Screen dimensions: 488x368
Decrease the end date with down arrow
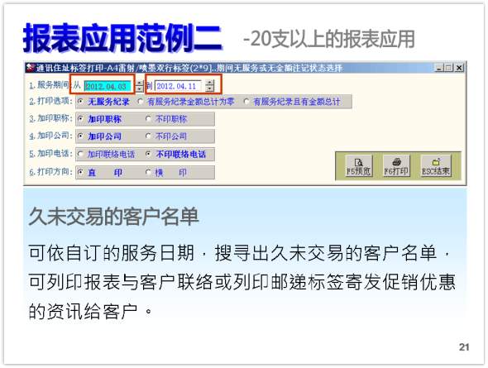pos(210,88)
